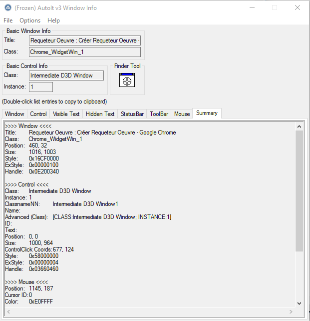
Task: Click ExStyle value "0x00000100"
Action: click(x=44, y=165)
